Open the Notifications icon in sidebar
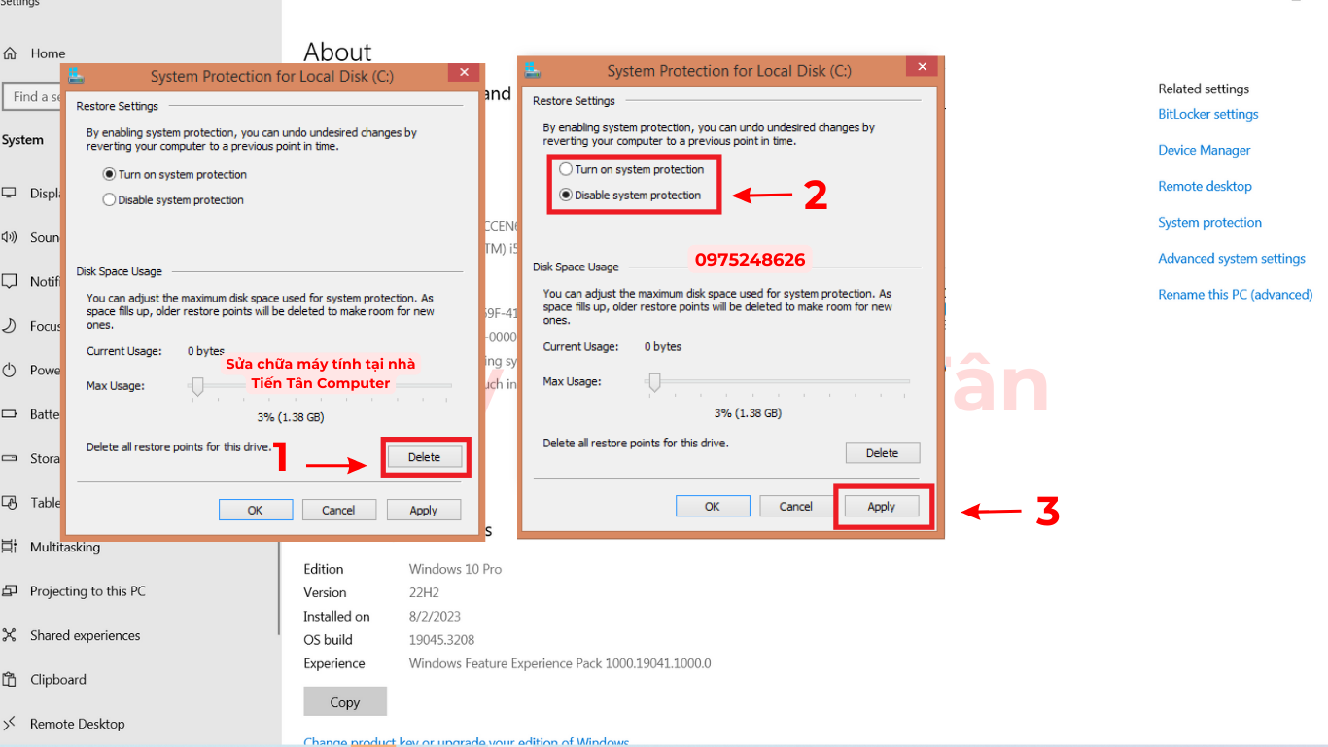The width and height of the screenshot is (1328, 747). point(10,281)
